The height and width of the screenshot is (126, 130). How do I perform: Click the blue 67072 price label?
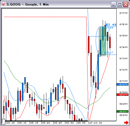pos(122,85)
